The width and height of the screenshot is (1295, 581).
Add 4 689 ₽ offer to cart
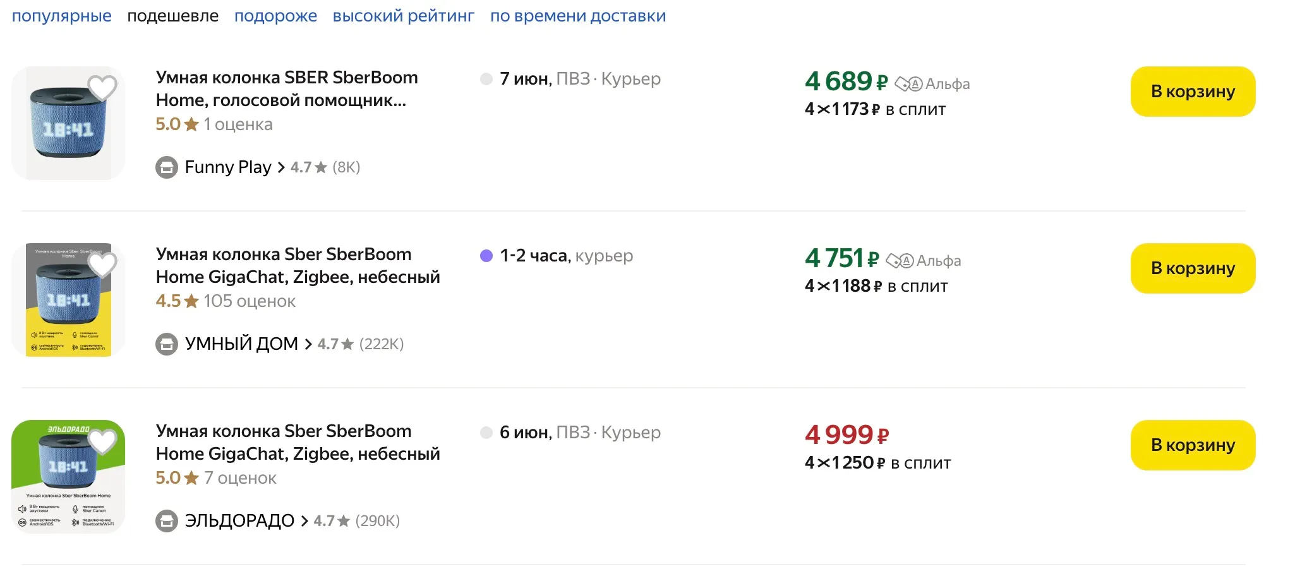pos(1192,92)
